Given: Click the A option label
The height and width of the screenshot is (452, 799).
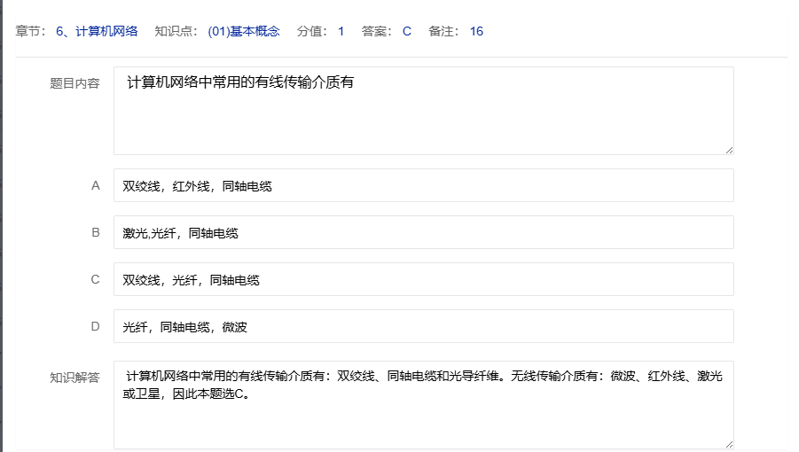Looking at the screenshot, I should click(96, 186).
